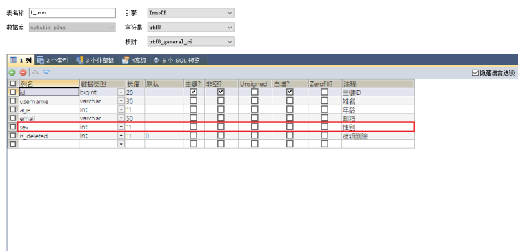Select the is_deleted column name cell

pos(49,136)
